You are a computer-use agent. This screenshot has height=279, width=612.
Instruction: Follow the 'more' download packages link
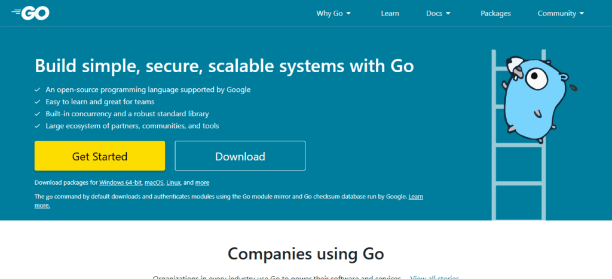pos(202,182)
